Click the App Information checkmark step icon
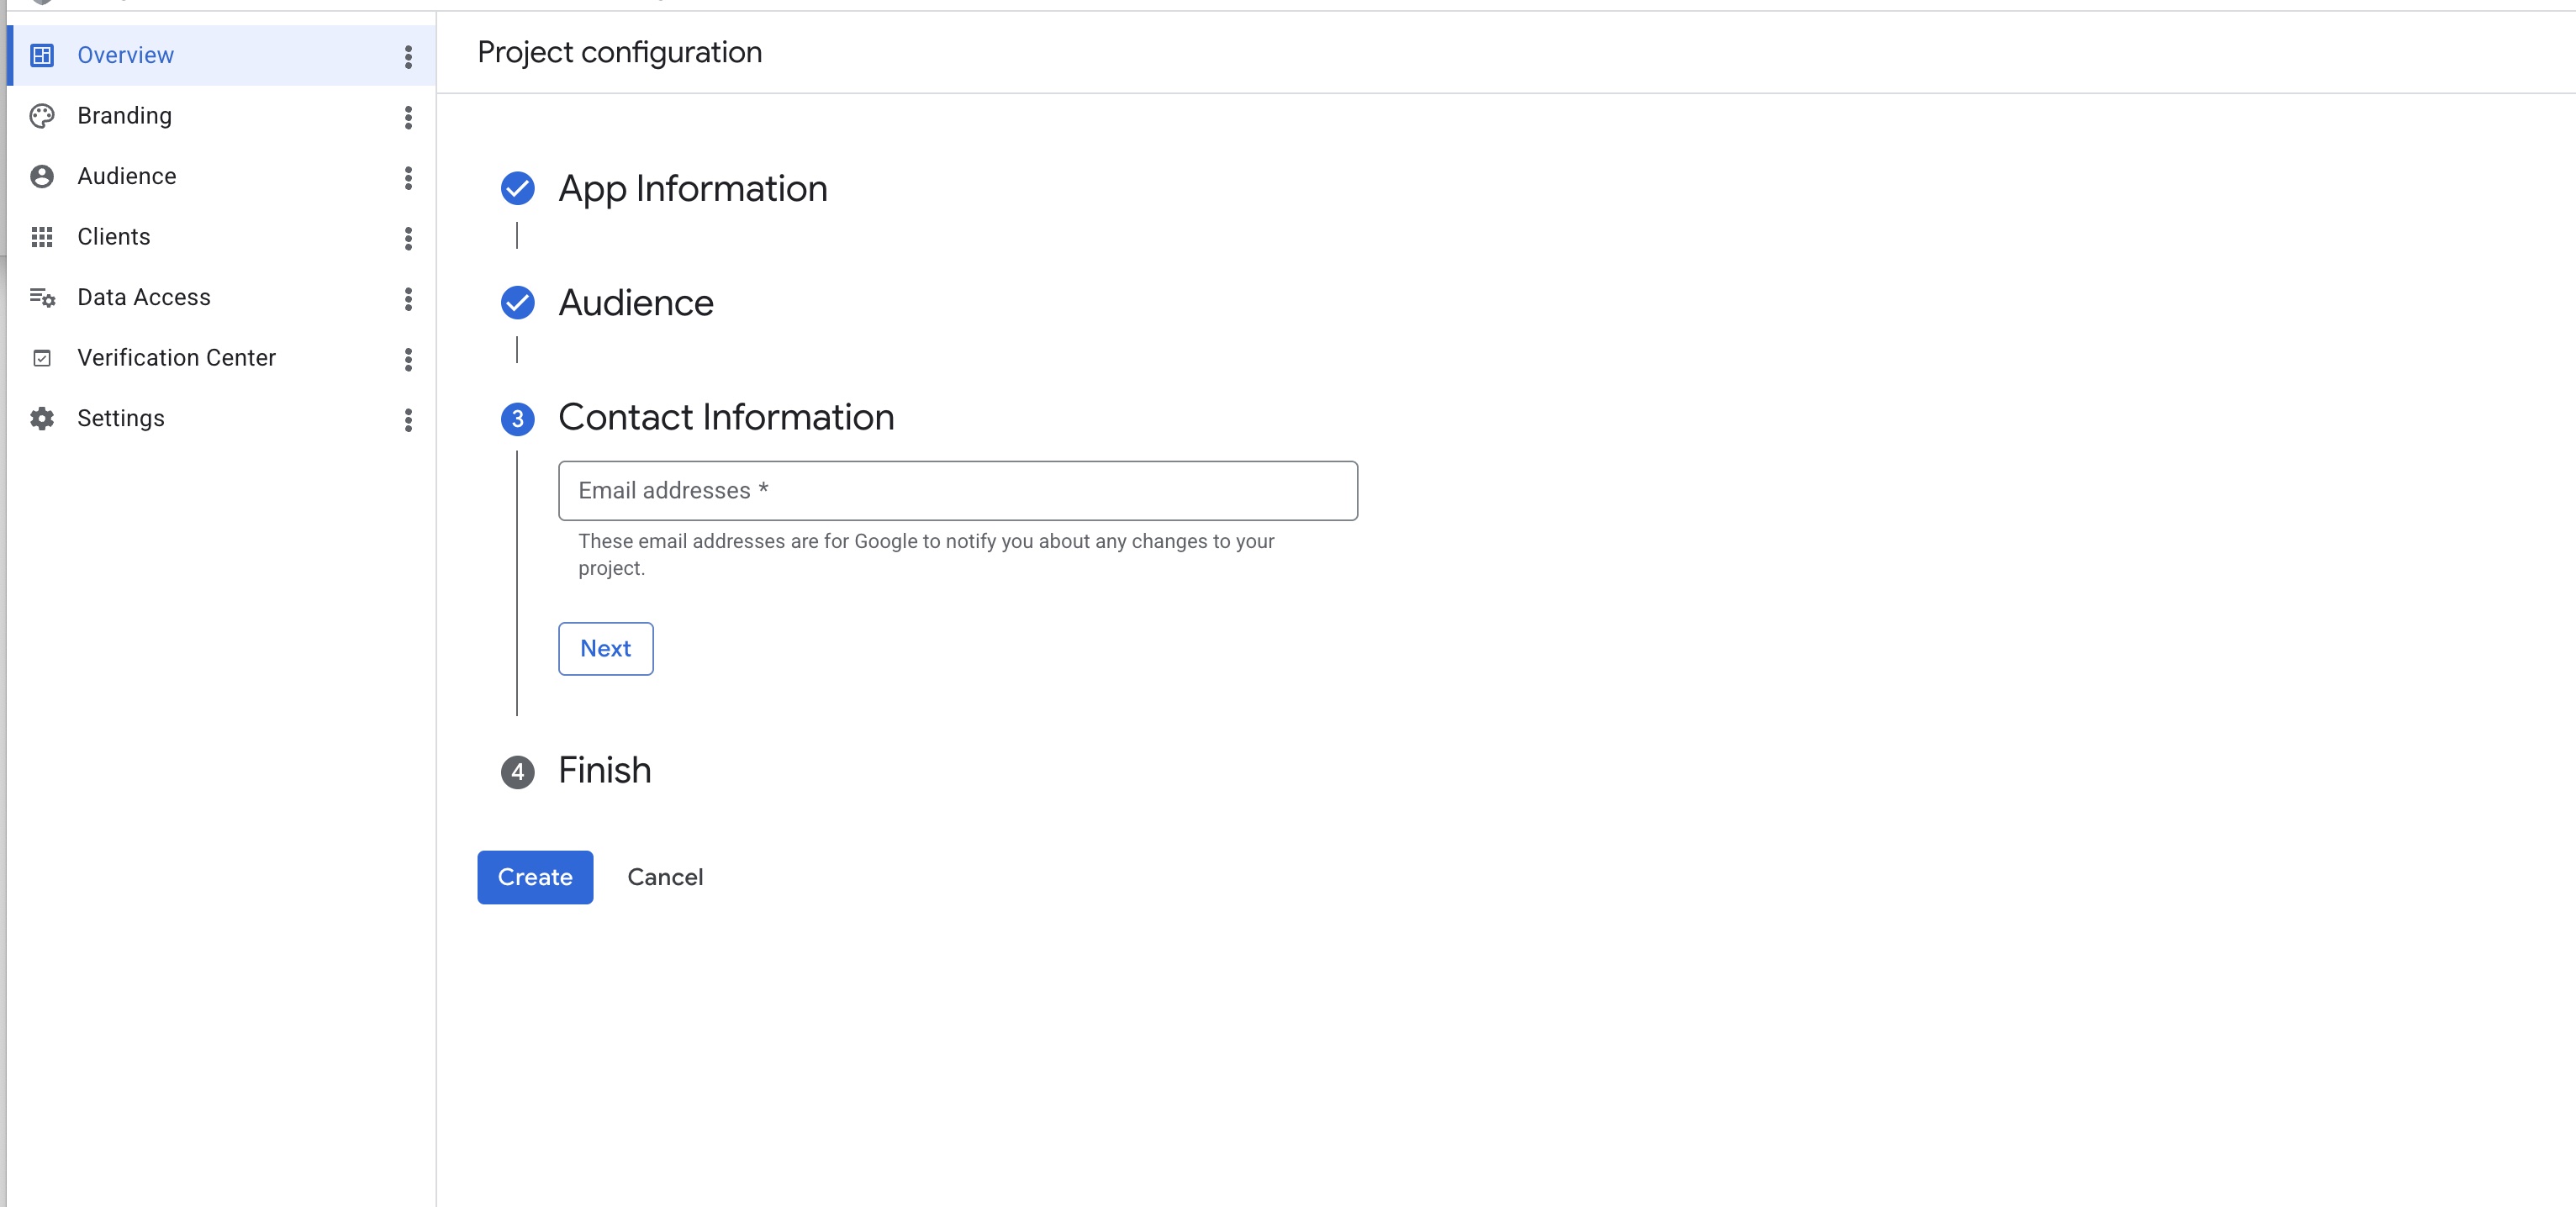The width and height of the screenshot is (2576, 1207). [x=517, y=188]
